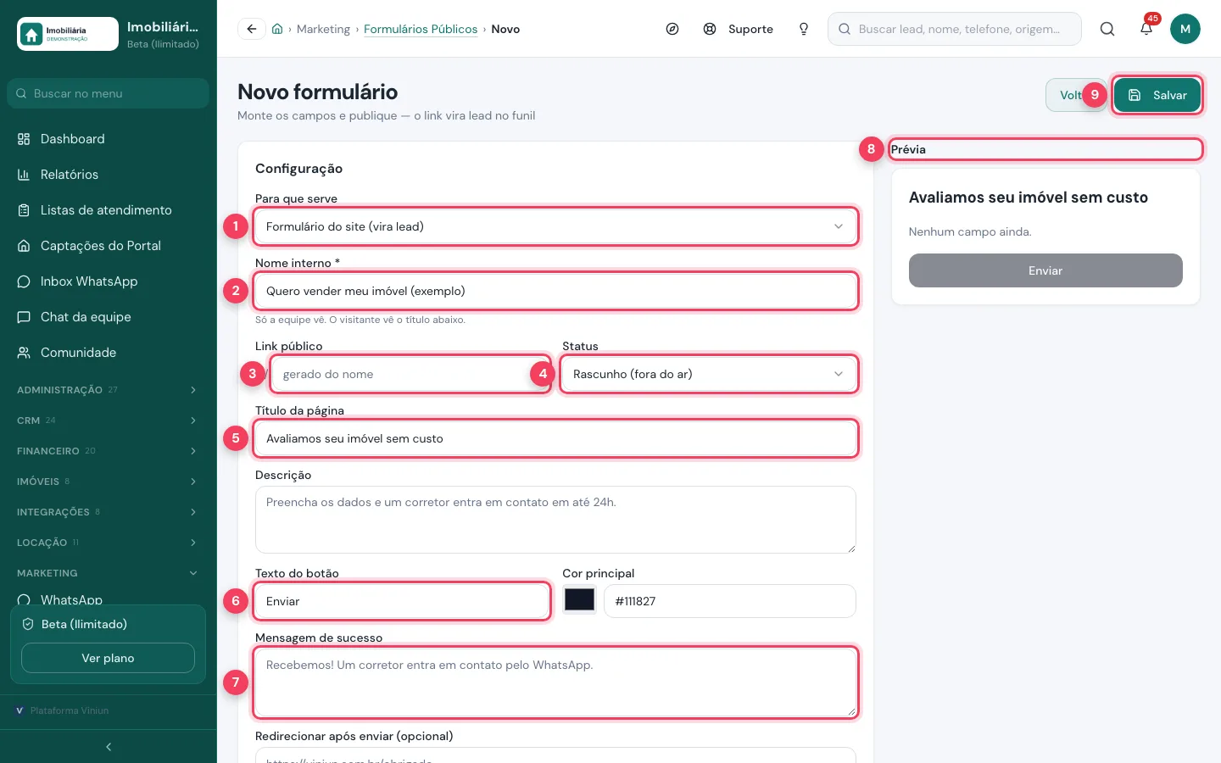Image resolution: width=1221 pixels, height=763 pixels.
Task: Expand the INTEGRAÇÕES sidebar section
Action: (x=108, y=512)
